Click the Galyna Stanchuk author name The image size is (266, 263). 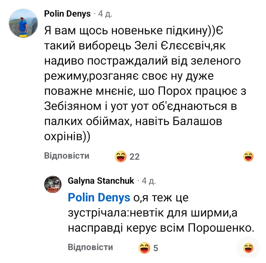tap(101, 181)
